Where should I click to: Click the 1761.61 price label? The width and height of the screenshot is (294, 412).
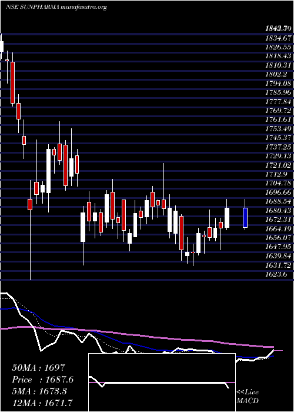pos(278,119)
